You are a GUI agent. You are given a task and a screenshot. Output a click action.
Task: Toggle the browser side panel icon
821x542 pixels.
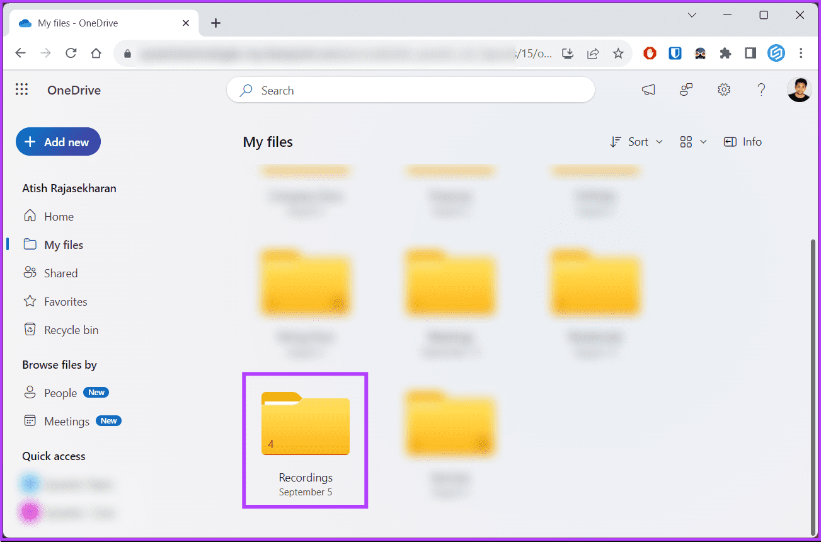(x=750, y=54)
